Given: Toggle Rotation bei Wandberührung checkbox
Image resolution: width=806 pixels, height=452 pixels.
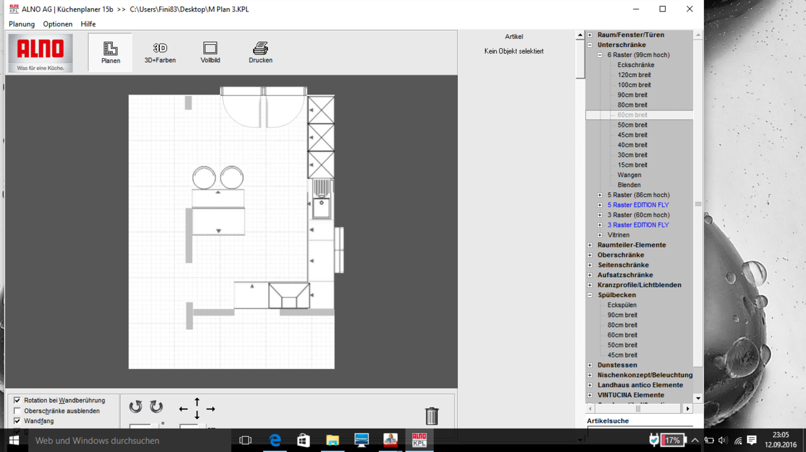Looking at the screenshot, I should tap(17, 400).
